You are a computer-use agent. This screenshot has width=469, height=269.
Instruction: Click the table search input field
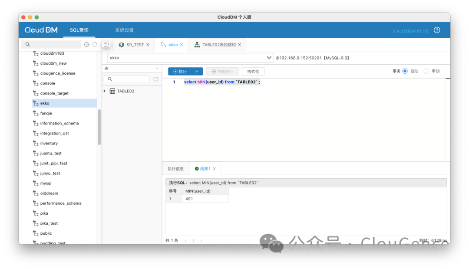127,79
